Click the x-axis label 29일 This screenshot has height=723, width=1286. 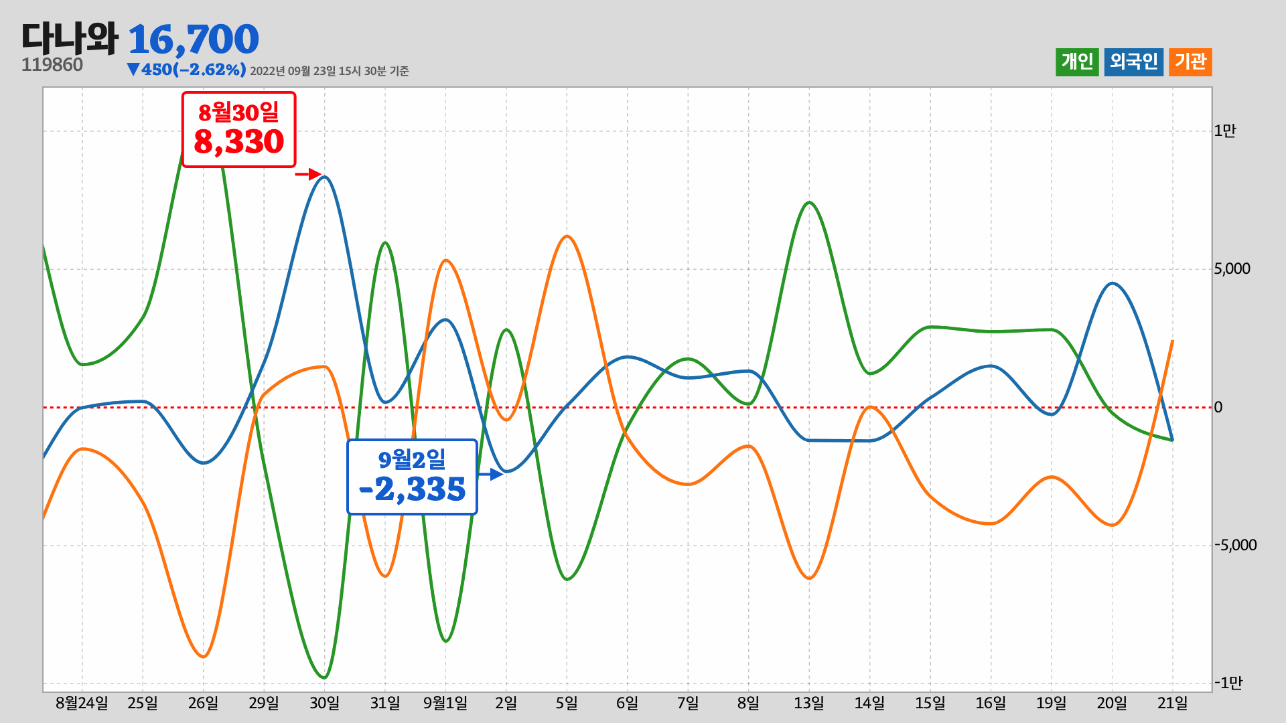(264, 703)
